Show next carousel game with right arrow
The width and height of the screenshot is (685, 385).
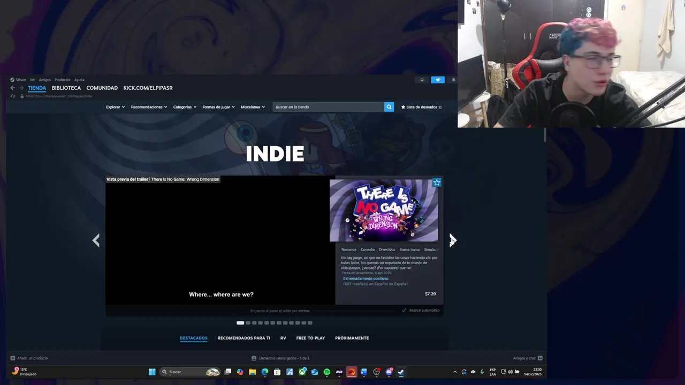point(453,240)
